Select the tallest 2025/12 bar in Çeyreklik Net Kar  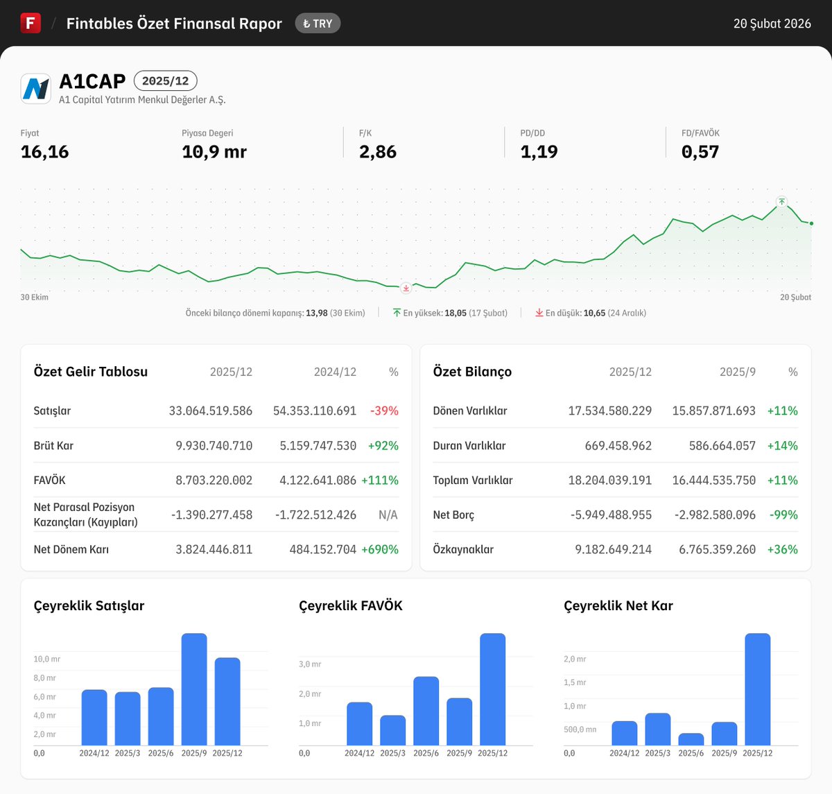pos(758,690)
